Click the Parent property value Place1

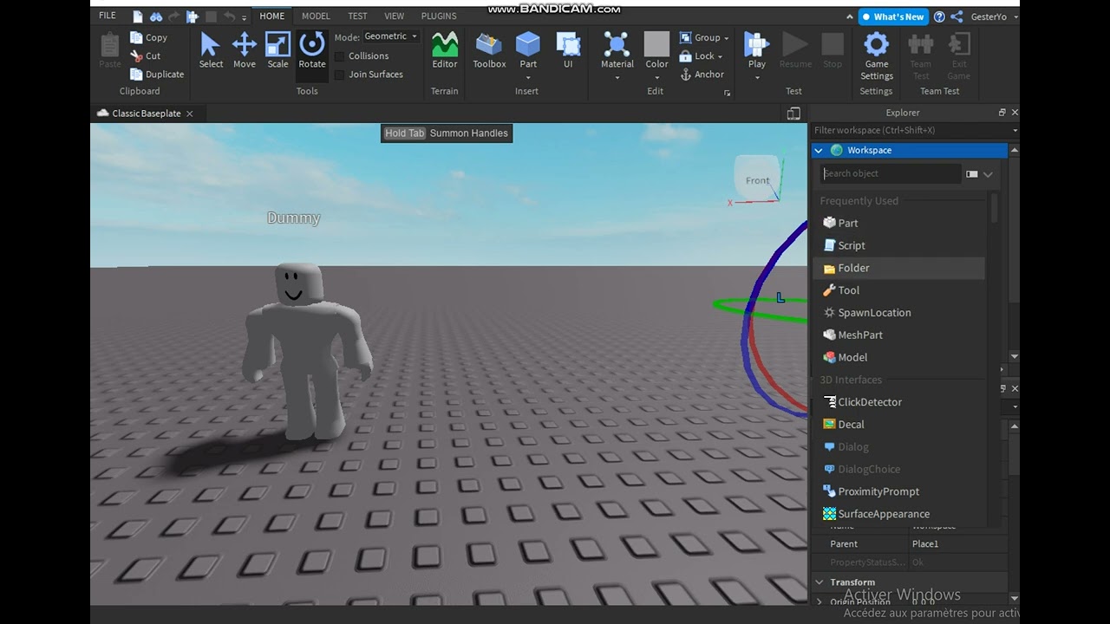[x=958, y=544]
